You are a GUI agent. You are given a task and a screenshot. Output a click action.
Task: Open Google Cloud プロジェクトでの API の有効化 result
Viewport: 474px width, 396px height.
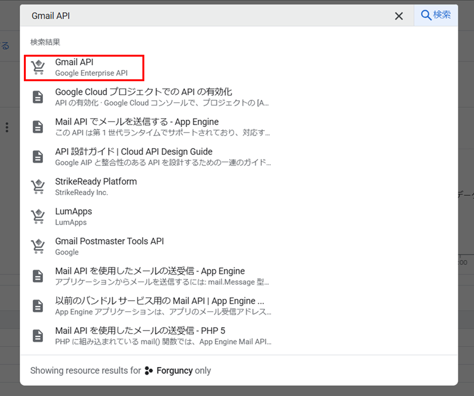point(238,97)
